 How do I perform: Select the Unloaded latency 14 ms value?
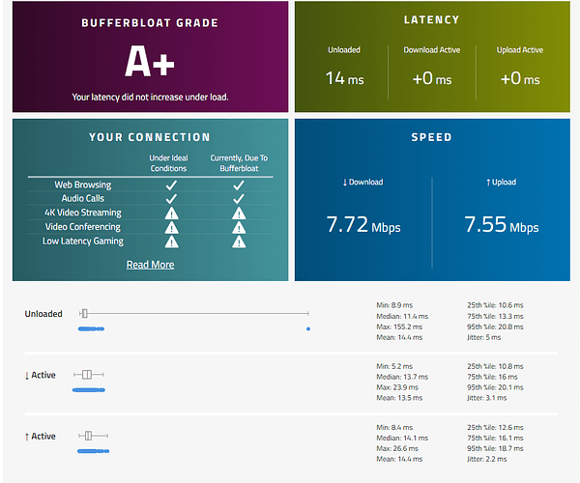(343, 78)
